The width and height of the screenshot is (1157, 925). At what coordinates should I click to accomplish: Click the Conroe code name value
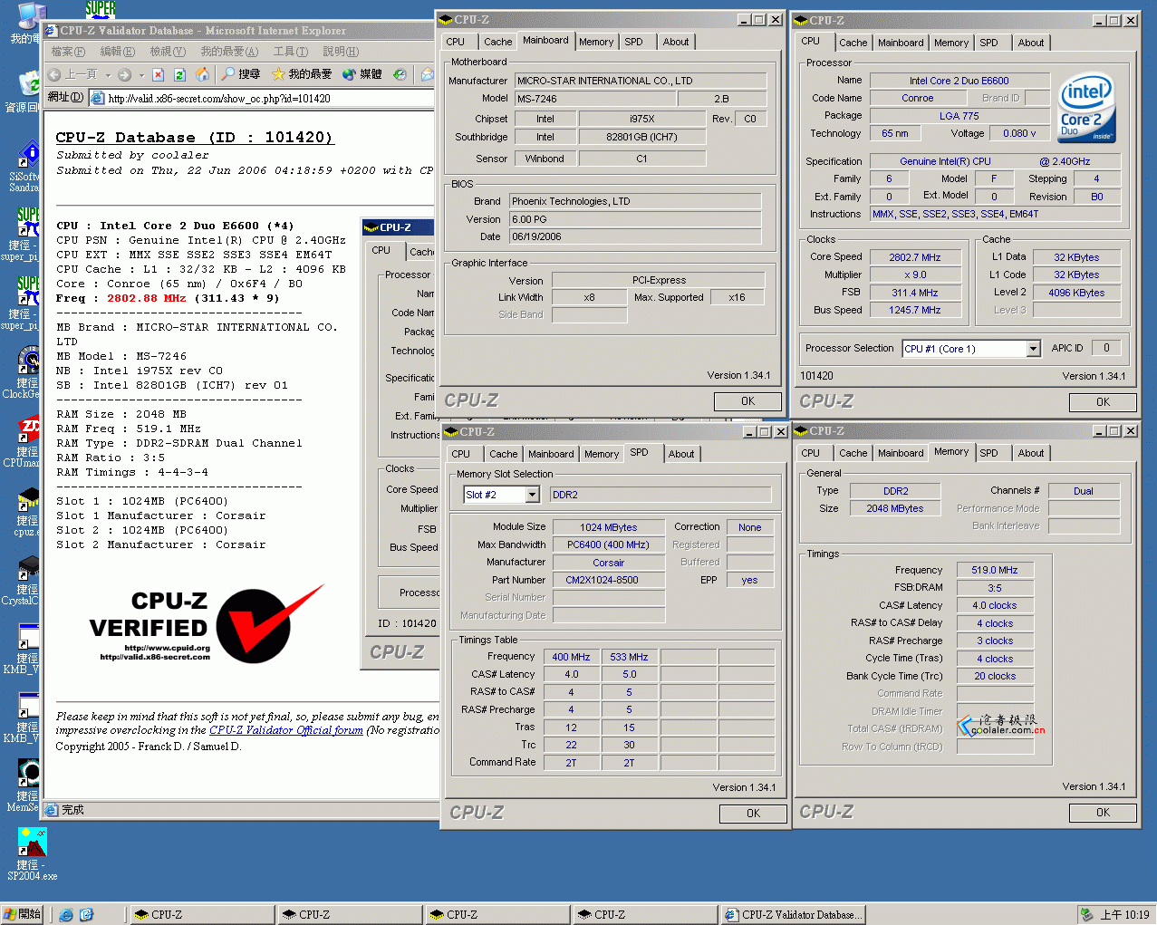pyautogui.click(x=917, y=98)
